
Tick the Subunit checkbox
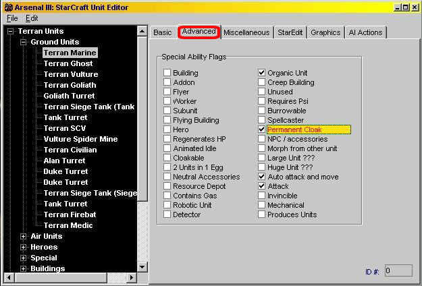[167, 111]
